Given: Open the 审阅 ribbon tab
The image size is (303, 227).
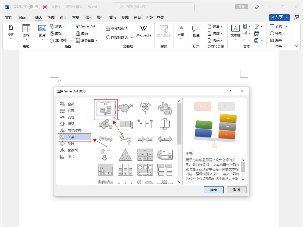Looking at the screenshot, I should tap(113, 18).
